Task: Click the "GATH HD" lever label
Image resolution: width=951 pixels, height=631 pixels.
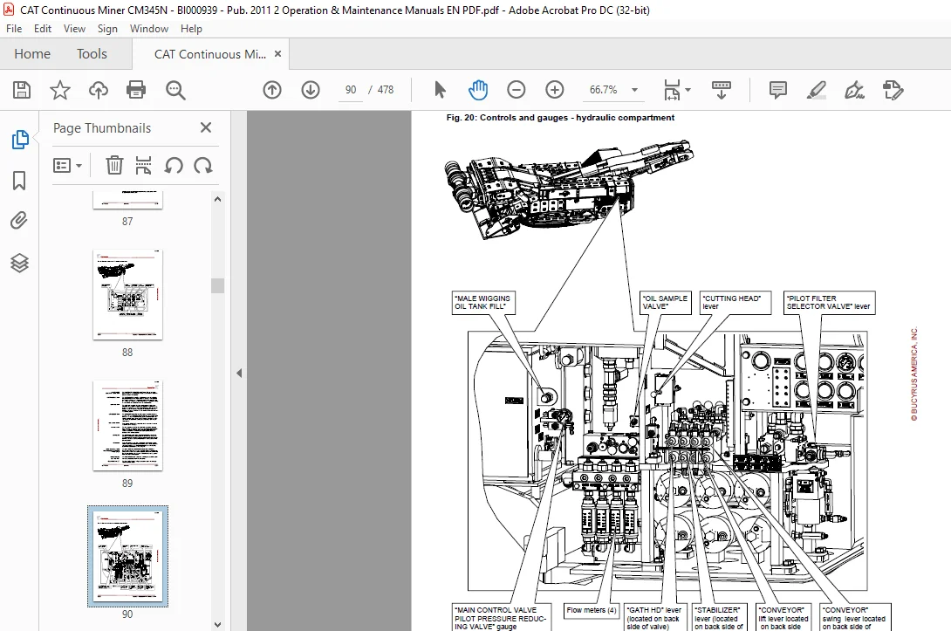Action: pyautogui.click(x=654, y=618)
